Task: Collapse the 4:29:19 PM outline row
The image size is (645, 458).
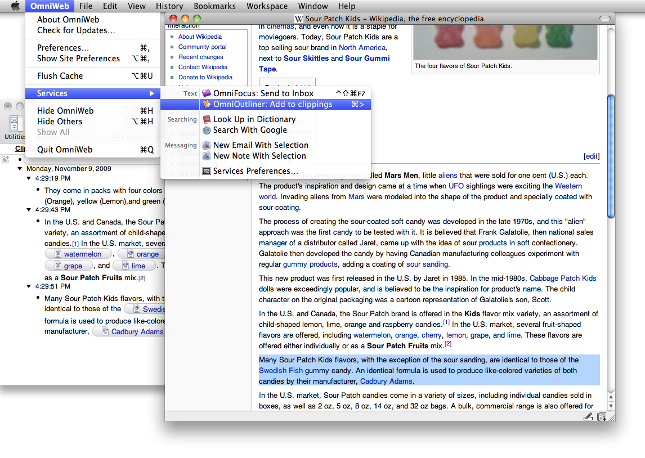Action: [29, 178]
